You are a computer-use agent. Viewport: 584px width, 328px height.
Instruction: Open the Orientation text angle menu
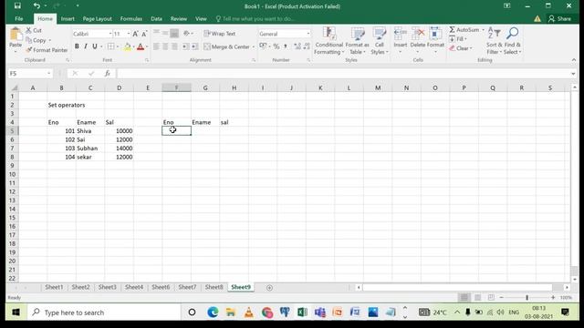point(187,33)
